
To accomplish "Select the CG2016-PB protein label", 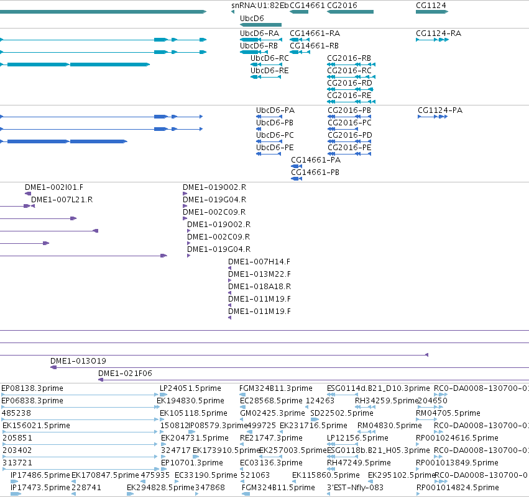I will (349, 110).
